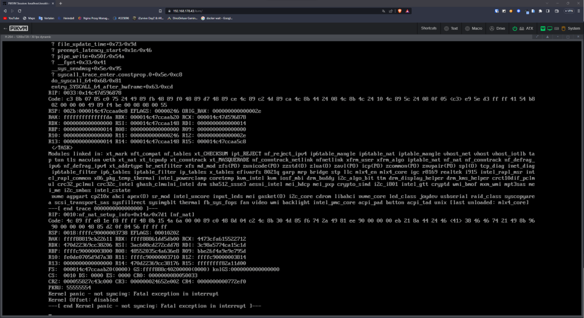Click the first blue extension icon in the browser toolbar
584x318 pixels.
[x=496, y=11]
